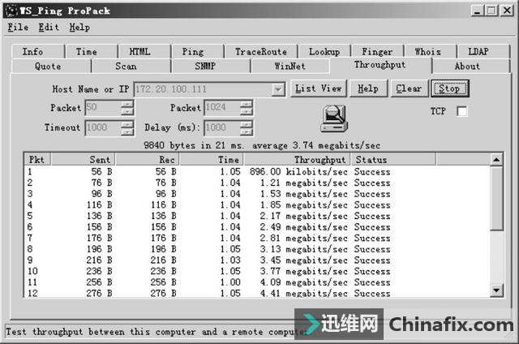The width and height of the screenshot is (519, 344).
Task: Click the Throughput column header
Action: 297,160
